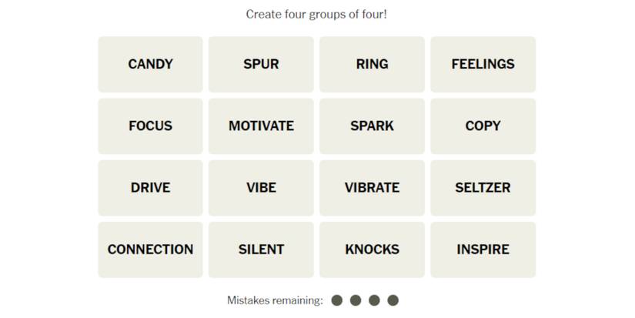Select the SELTZER tile
This screenshot has height=318, width=635.
[x=483, y=187]
